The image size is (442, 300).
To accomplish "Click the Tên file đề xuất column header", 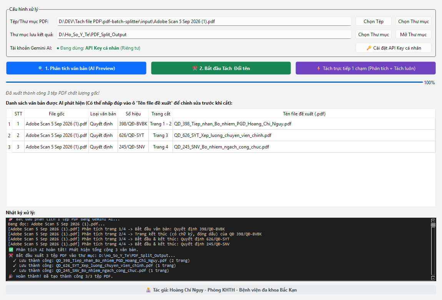I will (x=304, y=113).
